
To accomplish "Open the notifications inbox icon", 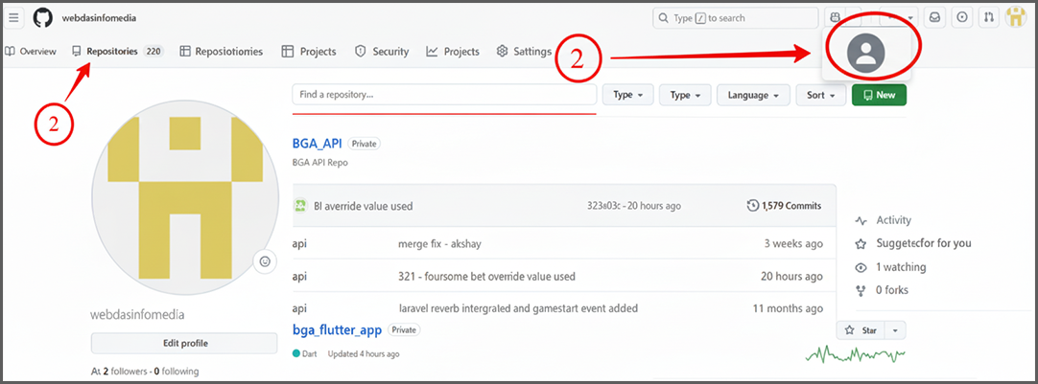I will [x=934, y=18].
